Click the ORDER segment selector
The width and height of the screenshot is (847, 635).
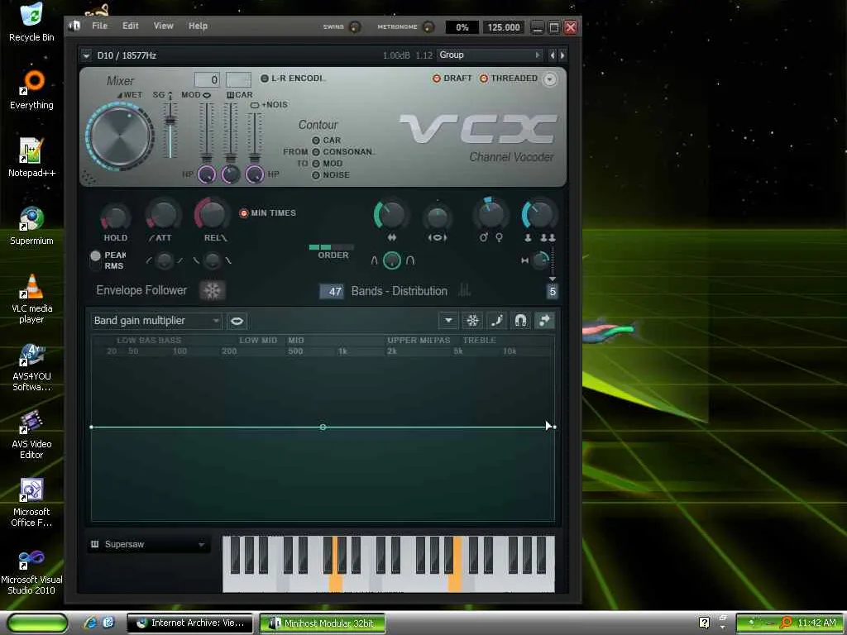coord(332,247)
